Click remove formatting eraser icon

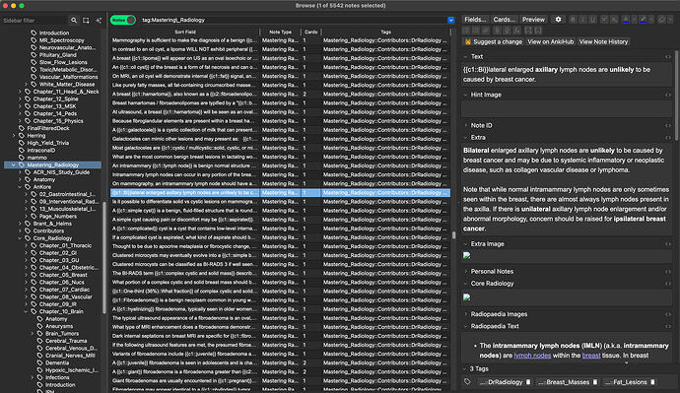coord(661,20)
